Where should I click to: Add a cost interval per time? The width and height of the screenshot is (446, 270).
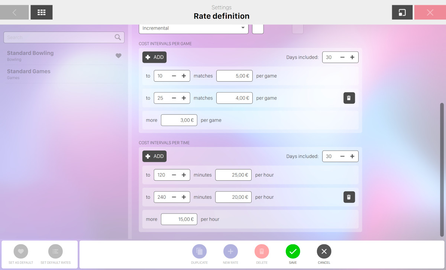point(154,156)
